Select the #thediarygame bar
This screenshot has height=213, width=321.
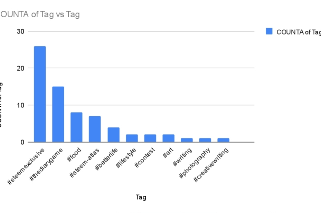point(58,114)
